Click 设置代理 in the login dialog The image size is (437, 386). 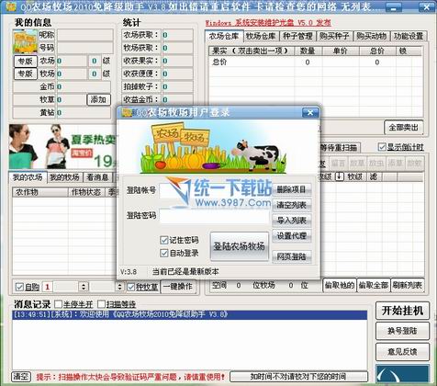click(x=291, y=235)
